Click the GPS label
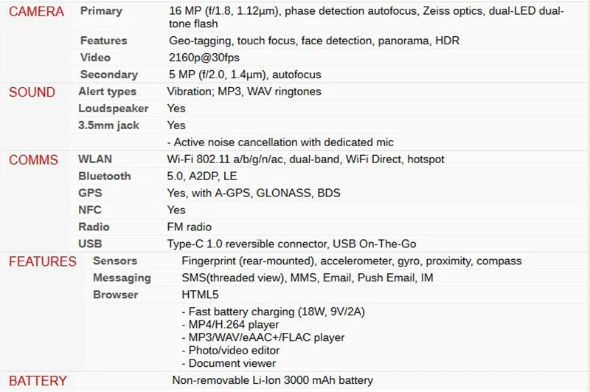Screen dimensions: 590x392 coord(90,193)
